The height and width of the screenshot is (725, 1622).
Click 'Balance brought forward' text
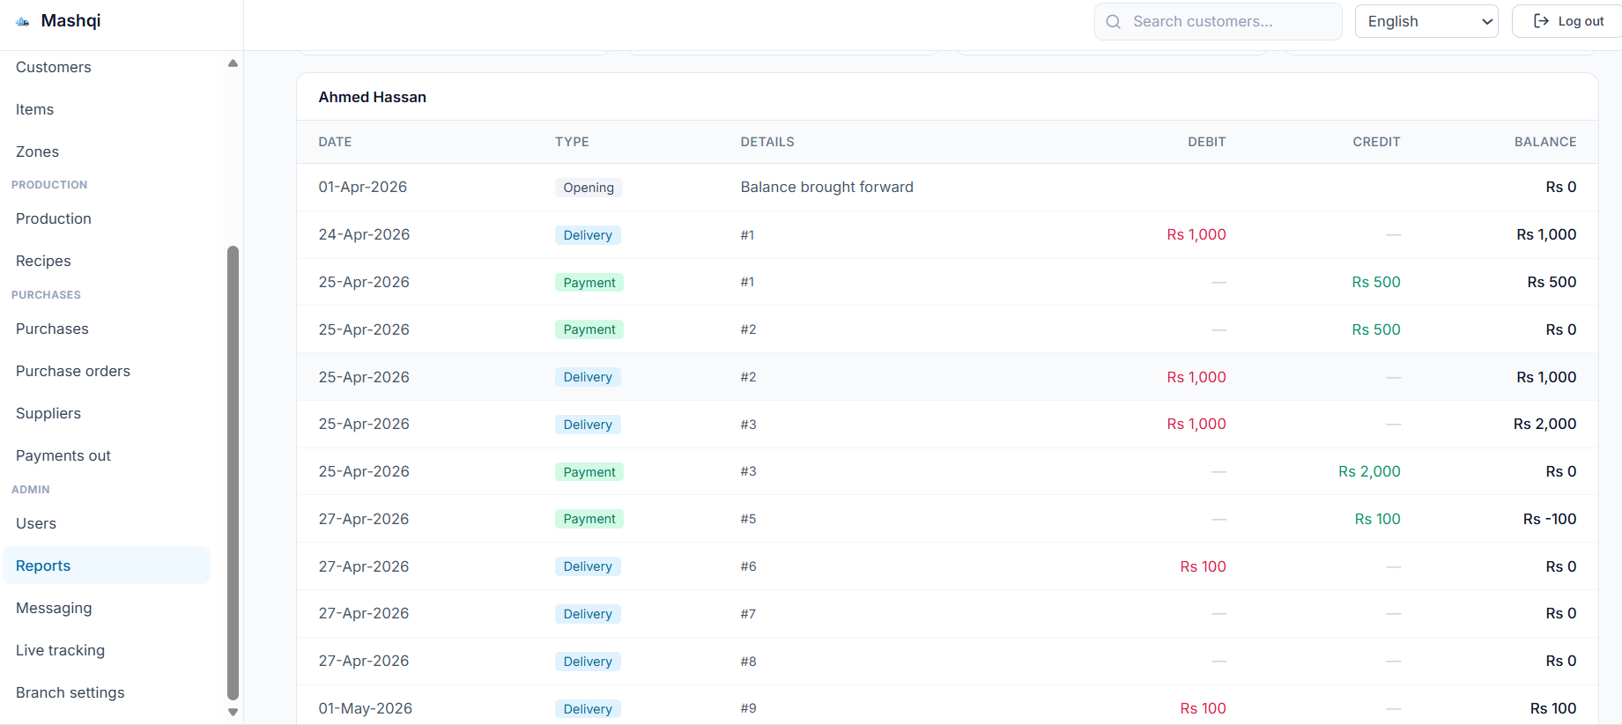[x=826, y=187]
